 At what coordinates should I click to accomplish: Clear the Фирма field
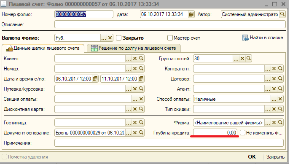(x=274, y=123)
